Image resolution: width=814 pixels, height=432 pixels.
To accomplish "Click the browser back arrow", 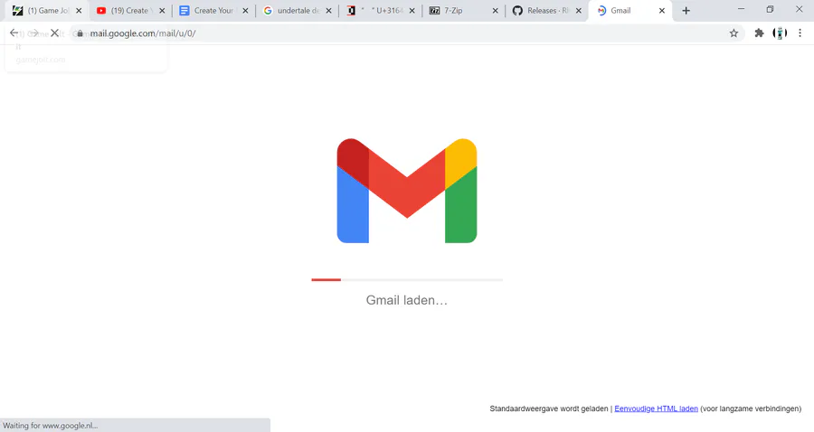I will tap(14, 33).
